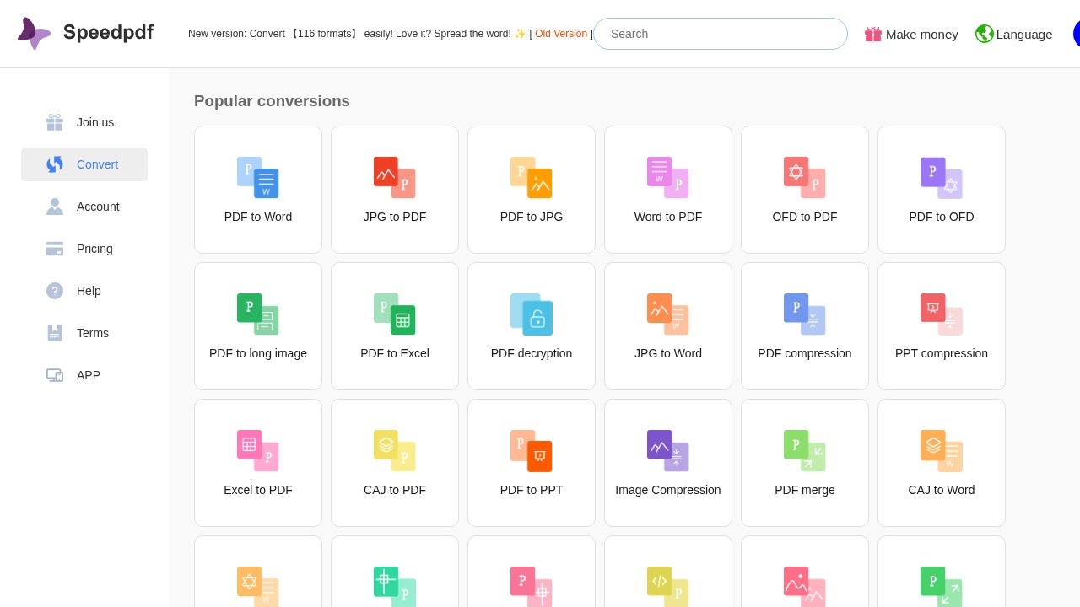The width and height of the screenshot is (1080, 607).
Task: Open the Language selector
Action: (x=1014, y=34)
